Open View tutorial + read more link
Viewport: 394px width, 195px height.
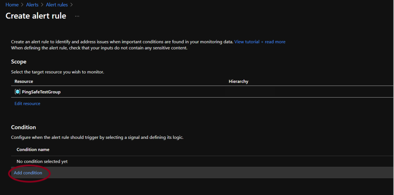tap(259, 42)
